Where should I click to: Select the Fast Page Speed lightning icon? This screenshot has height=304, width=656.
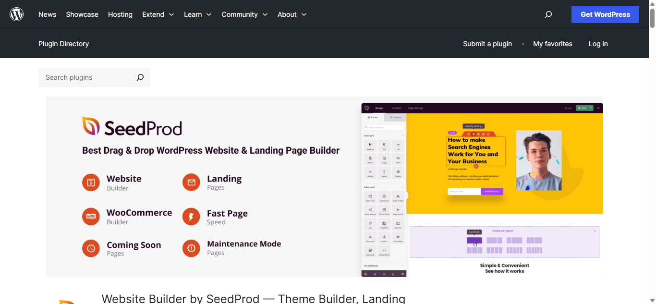[191, 217]
